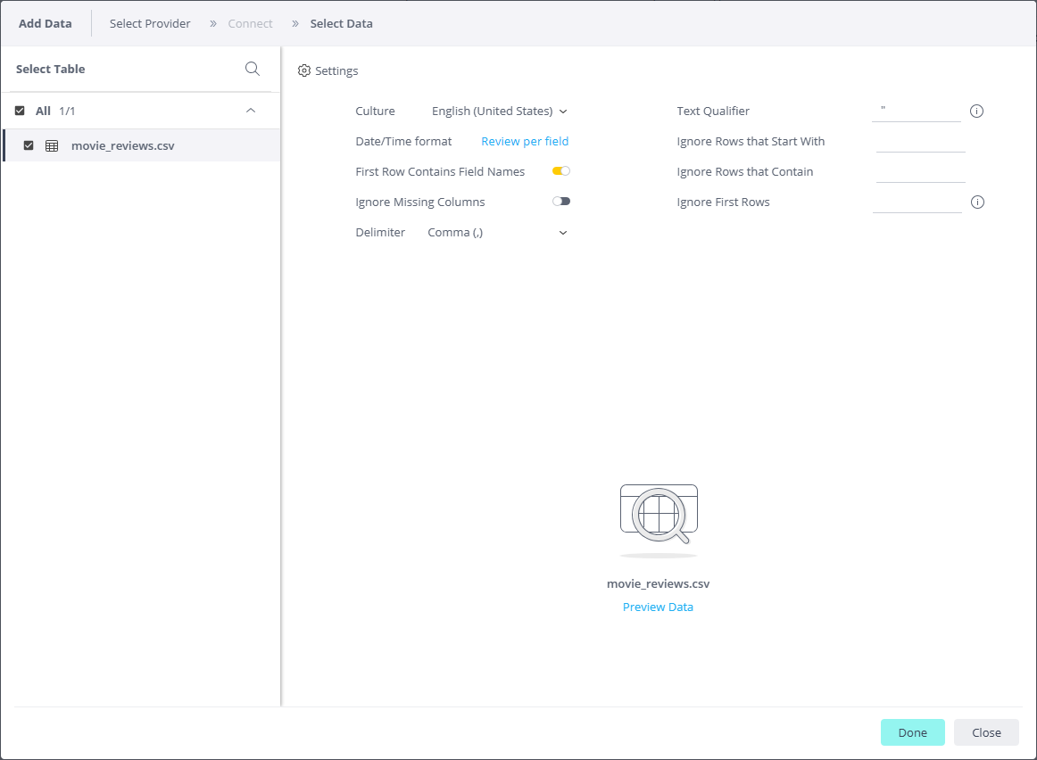
Task: Open the Delimiter dropdown
Action: (497, 233)
